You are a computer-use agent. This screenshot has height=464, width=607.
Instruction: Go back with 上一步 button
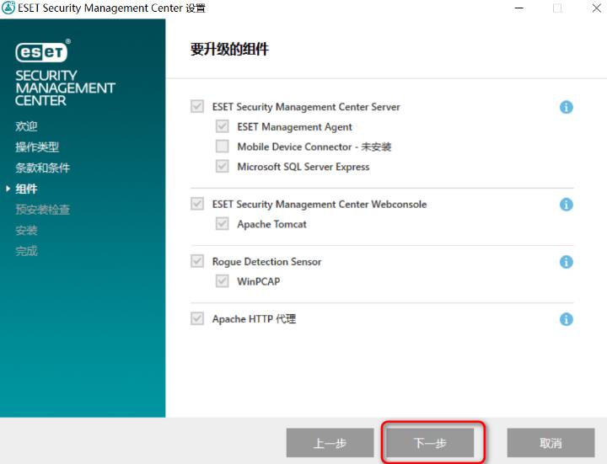point(330,443)
